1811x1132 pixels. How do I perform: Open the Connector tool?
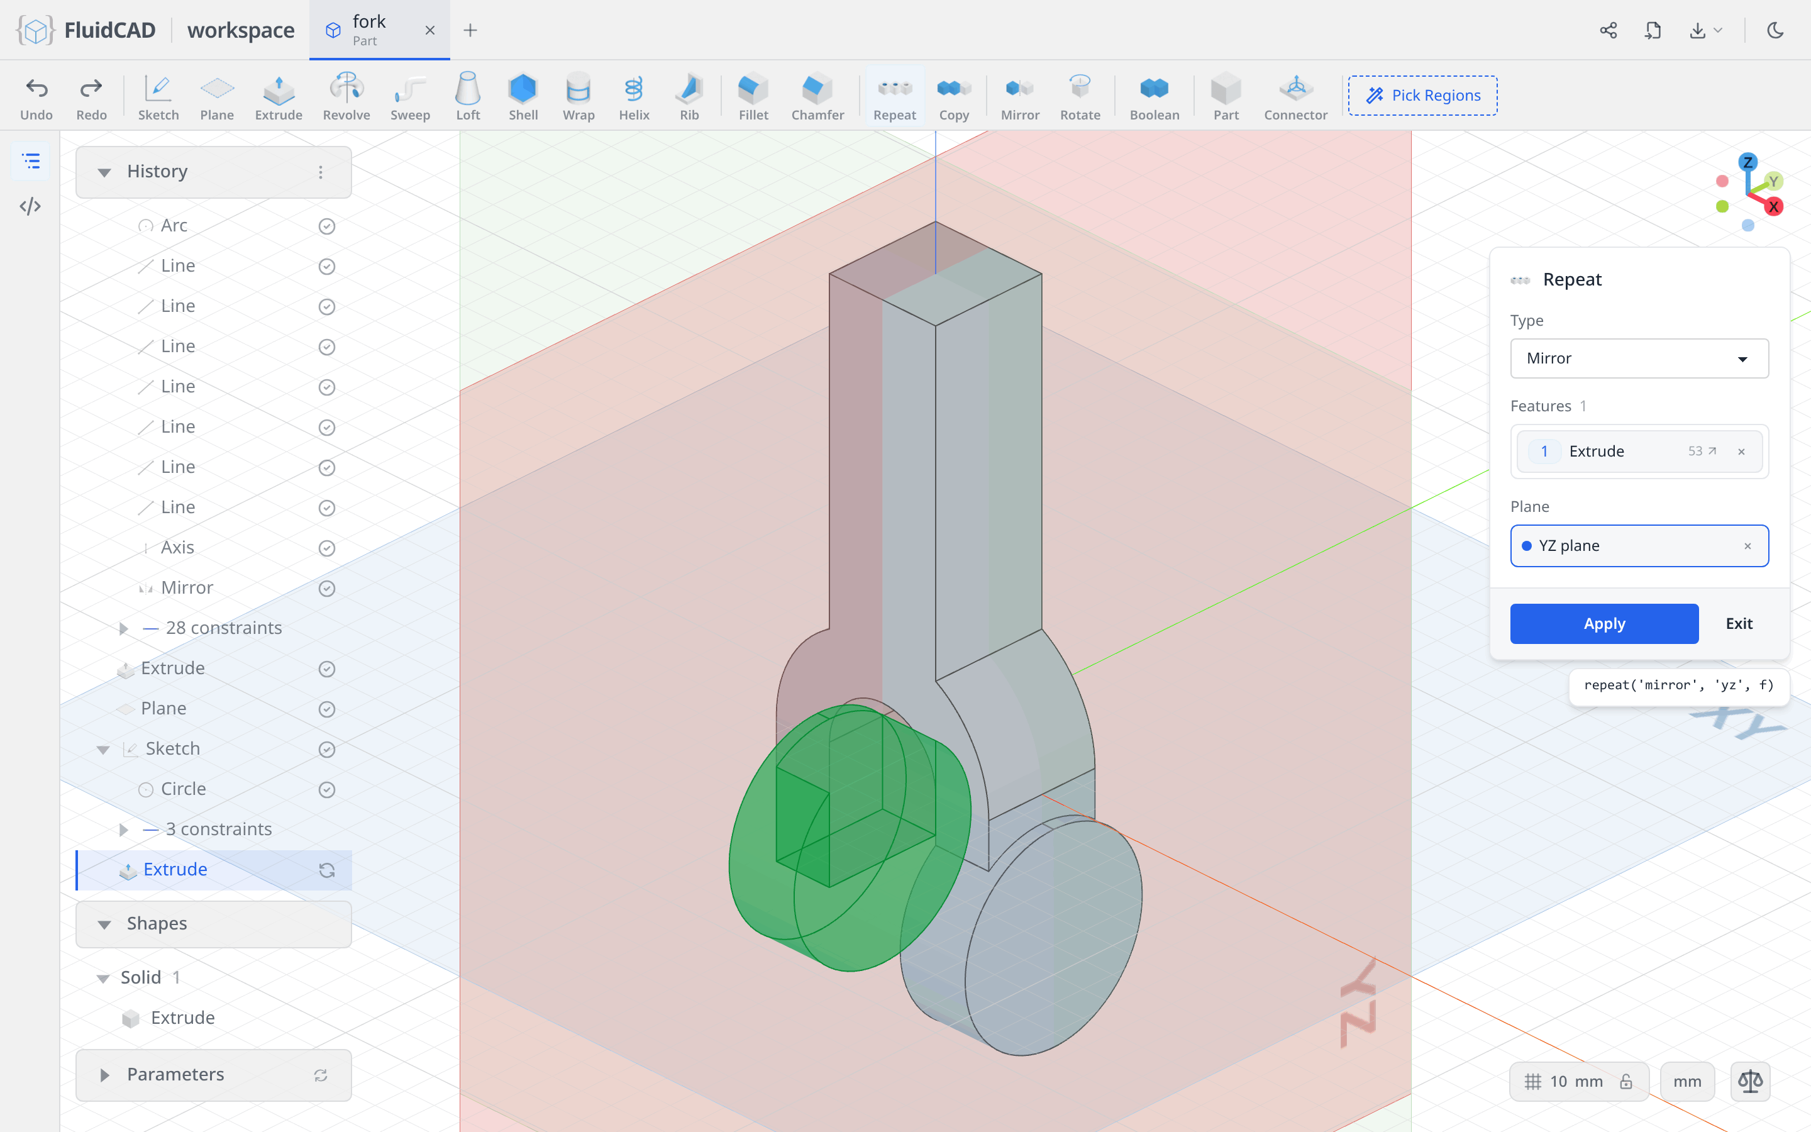[x=1295, y=97]
